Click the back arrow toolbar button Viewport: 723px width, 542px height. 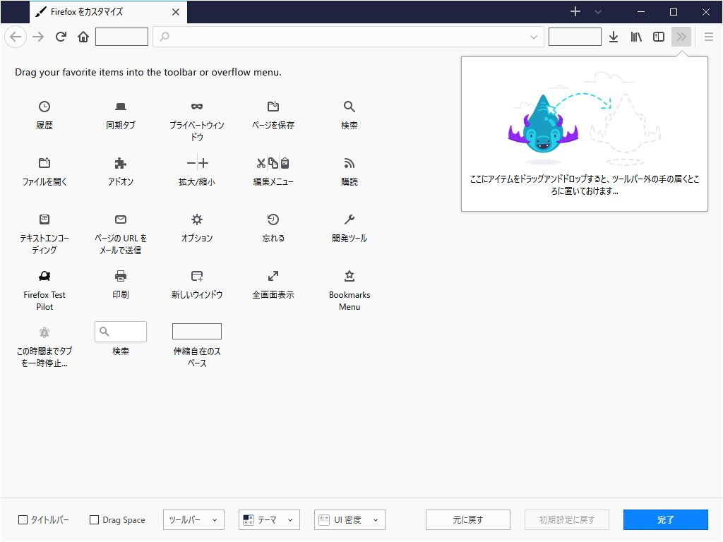tap(16, 37)
